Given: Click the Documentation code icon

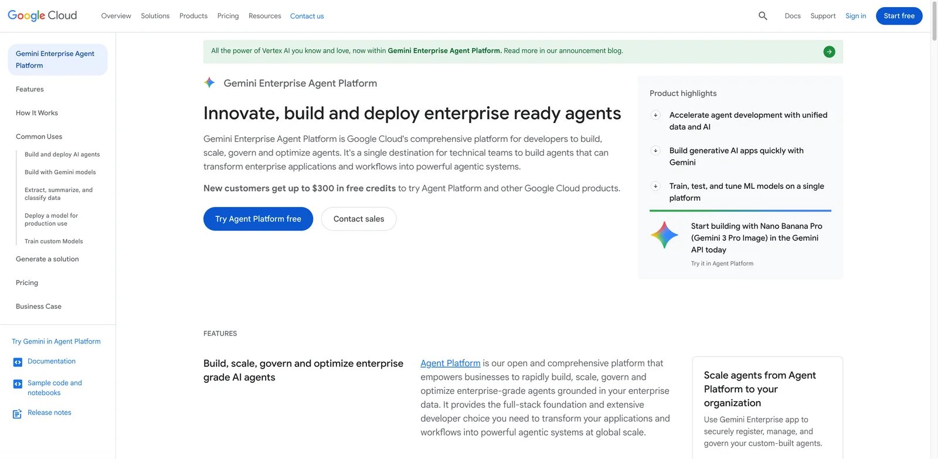Looking at the screenshot, I should coord(18,362).
